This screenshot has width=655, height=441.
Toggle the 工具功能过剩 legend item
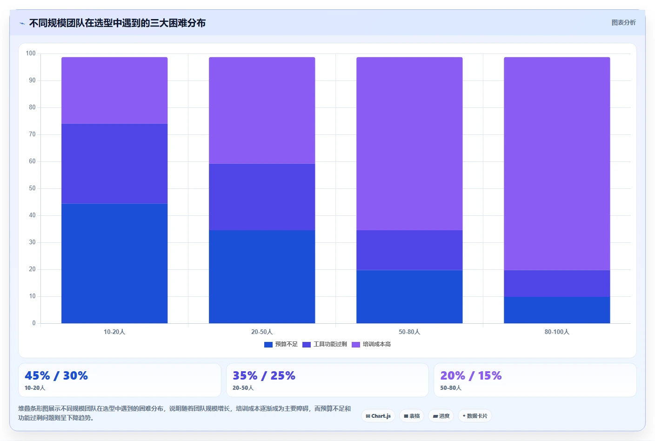[x=325, y=344]
